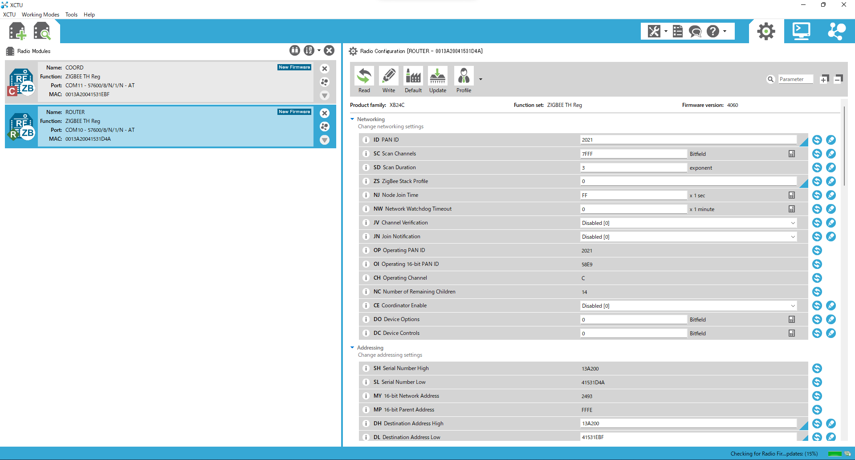
Task: Open the Tools wrench icon menu
Action: click(654, 31)
